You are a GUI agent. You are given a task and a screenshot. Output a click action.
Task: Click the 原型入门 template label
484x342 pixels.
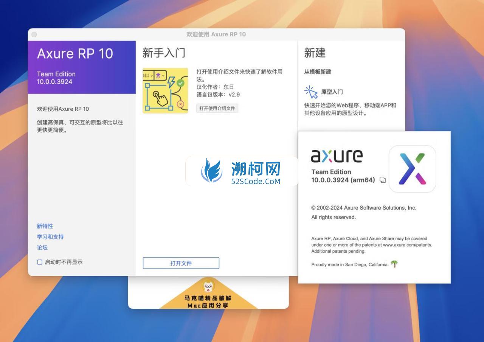[332, 92]
